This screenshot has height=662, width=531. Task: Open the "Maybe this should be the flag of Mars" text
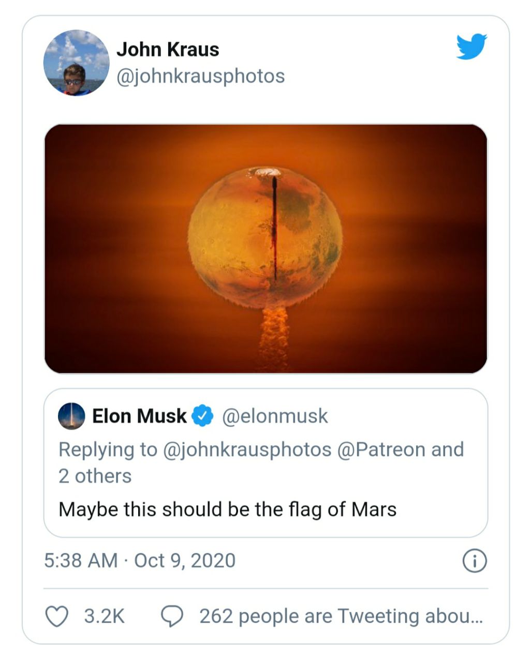coord(228,509)
